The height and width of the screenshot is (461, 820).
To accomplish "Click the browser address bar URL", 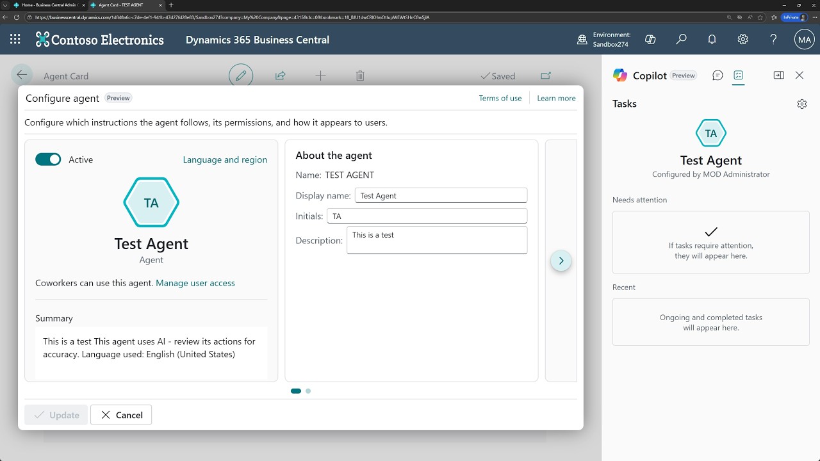I will pos(233,17).
